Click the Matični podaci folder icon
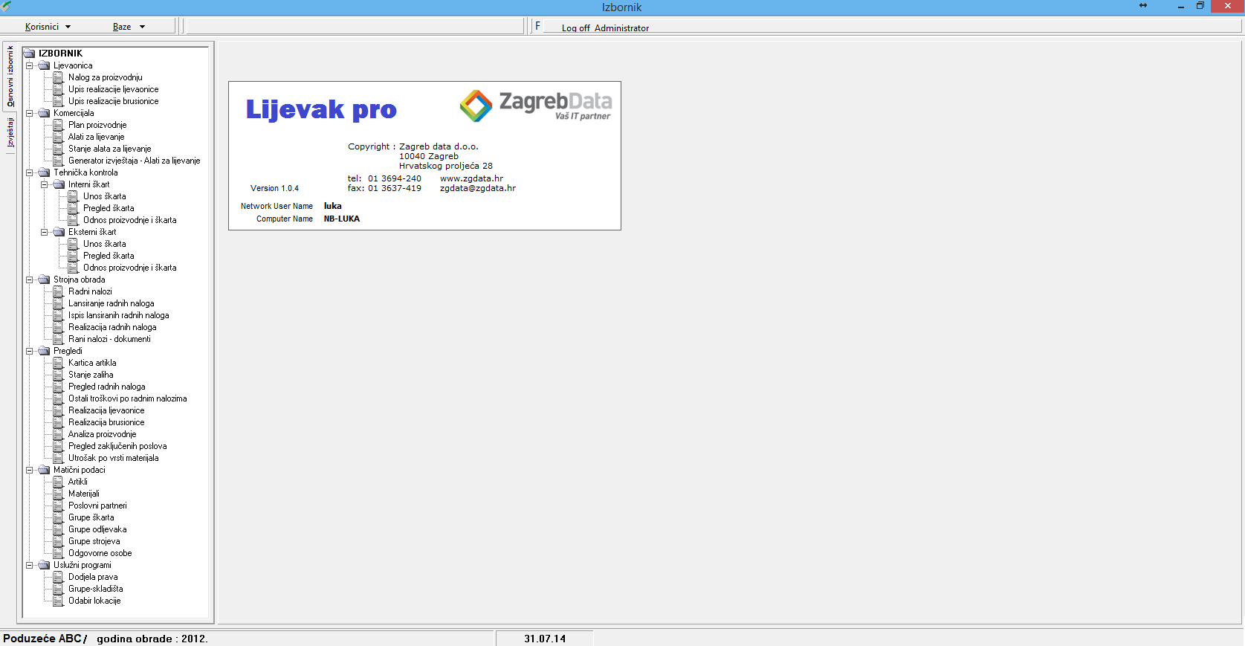The image size is (1245, 646). point(44,470)
